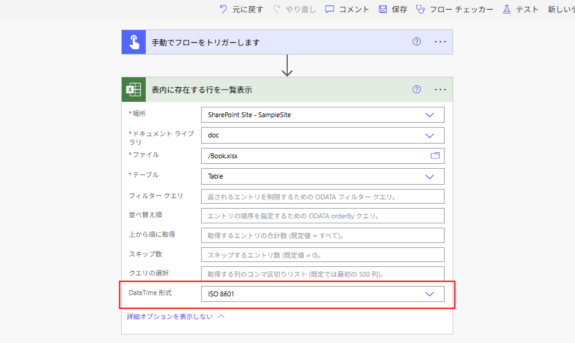Open コメント in the top toolbar
This screenshot has height=343, width=575.
click(347, 9)
